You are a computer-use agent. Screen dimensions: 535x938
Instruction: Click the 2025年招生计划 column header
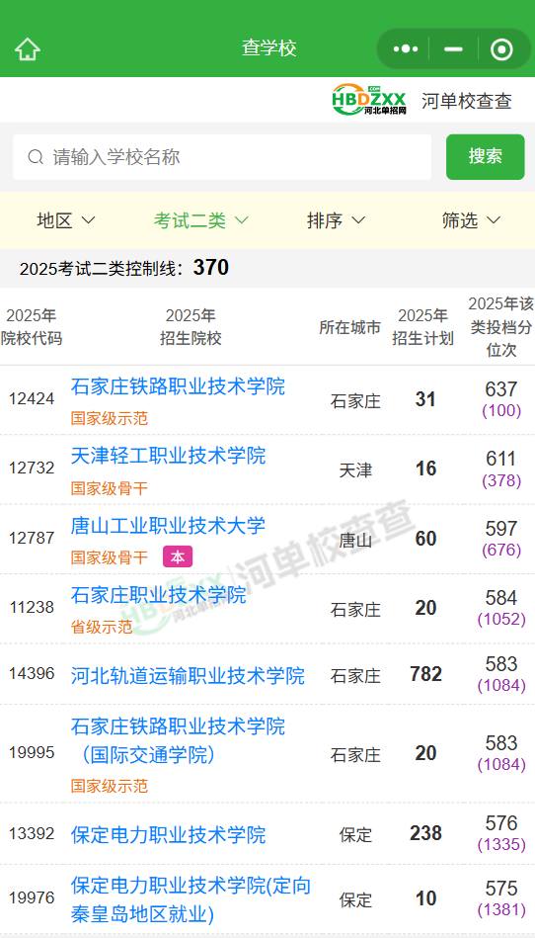(x=422, y=327)
